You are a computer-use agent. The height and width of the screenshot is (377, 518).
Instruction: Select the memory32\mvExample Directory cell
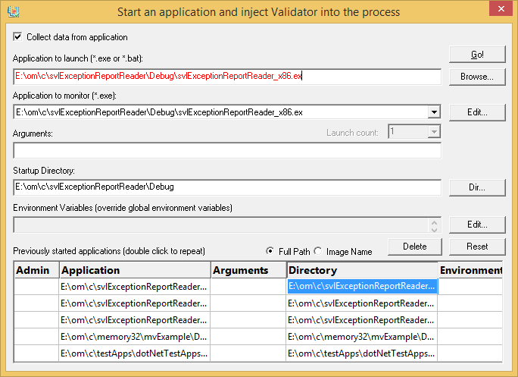[362, 337]
